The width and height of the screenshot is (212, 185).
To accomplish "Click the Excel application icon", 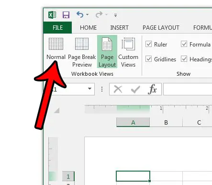I will point(52,15).
